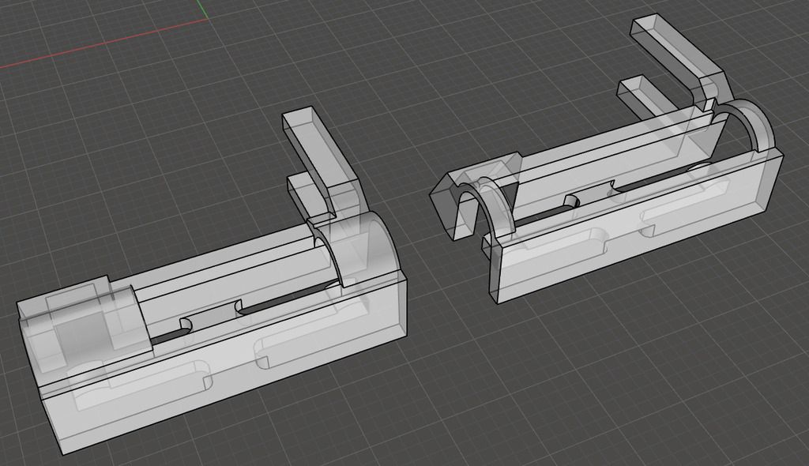The height and width of the screenshot is (466, 809).
Task: Click the short stub block on left model
Action: [304, 195]
